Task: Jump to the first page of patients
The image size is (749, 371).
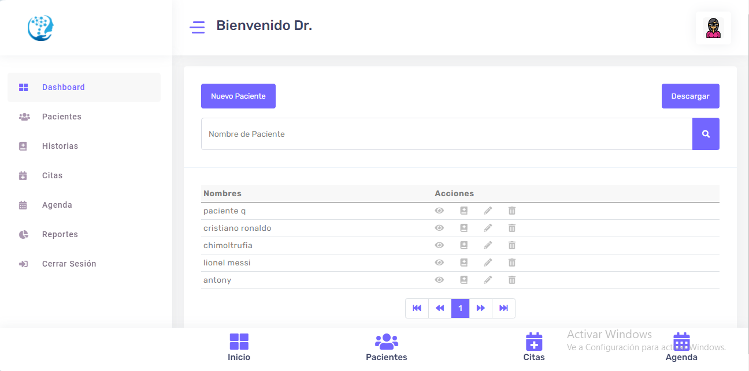Action: [417, 308]
